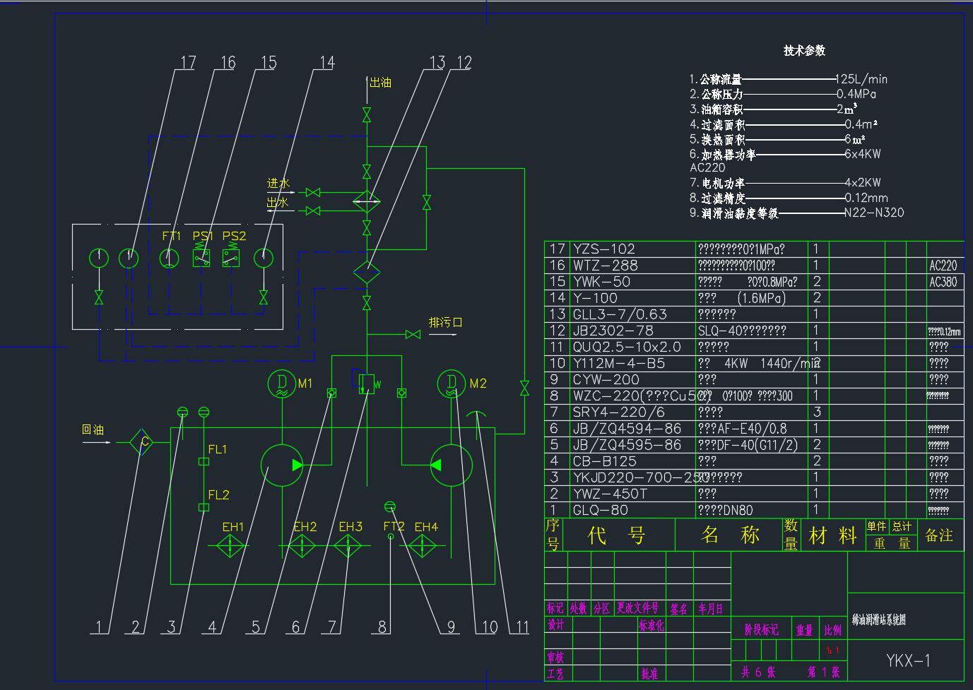Image resolution: width=973 pixels, height=690 pixels.
Task: Click the PS2 pressure switch symbol
Action: pos(230,258)
